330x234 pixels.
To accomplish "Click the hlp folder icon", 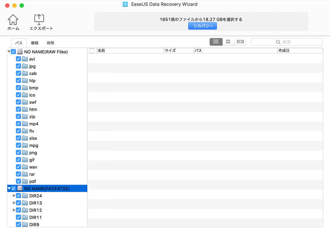I will click(x=25, y=80).
